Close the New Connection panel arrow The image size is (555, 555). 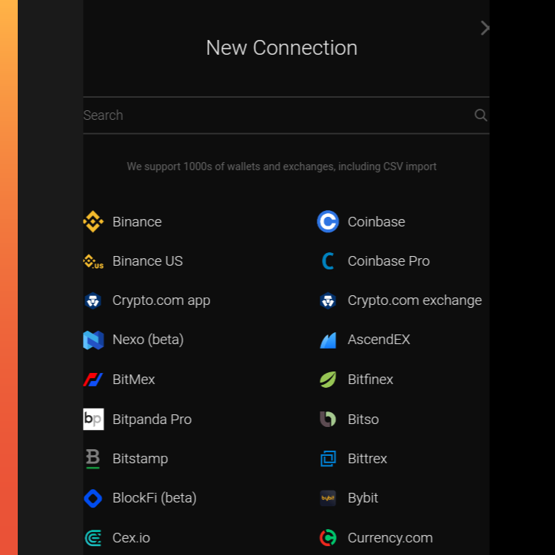coord(485,27)
